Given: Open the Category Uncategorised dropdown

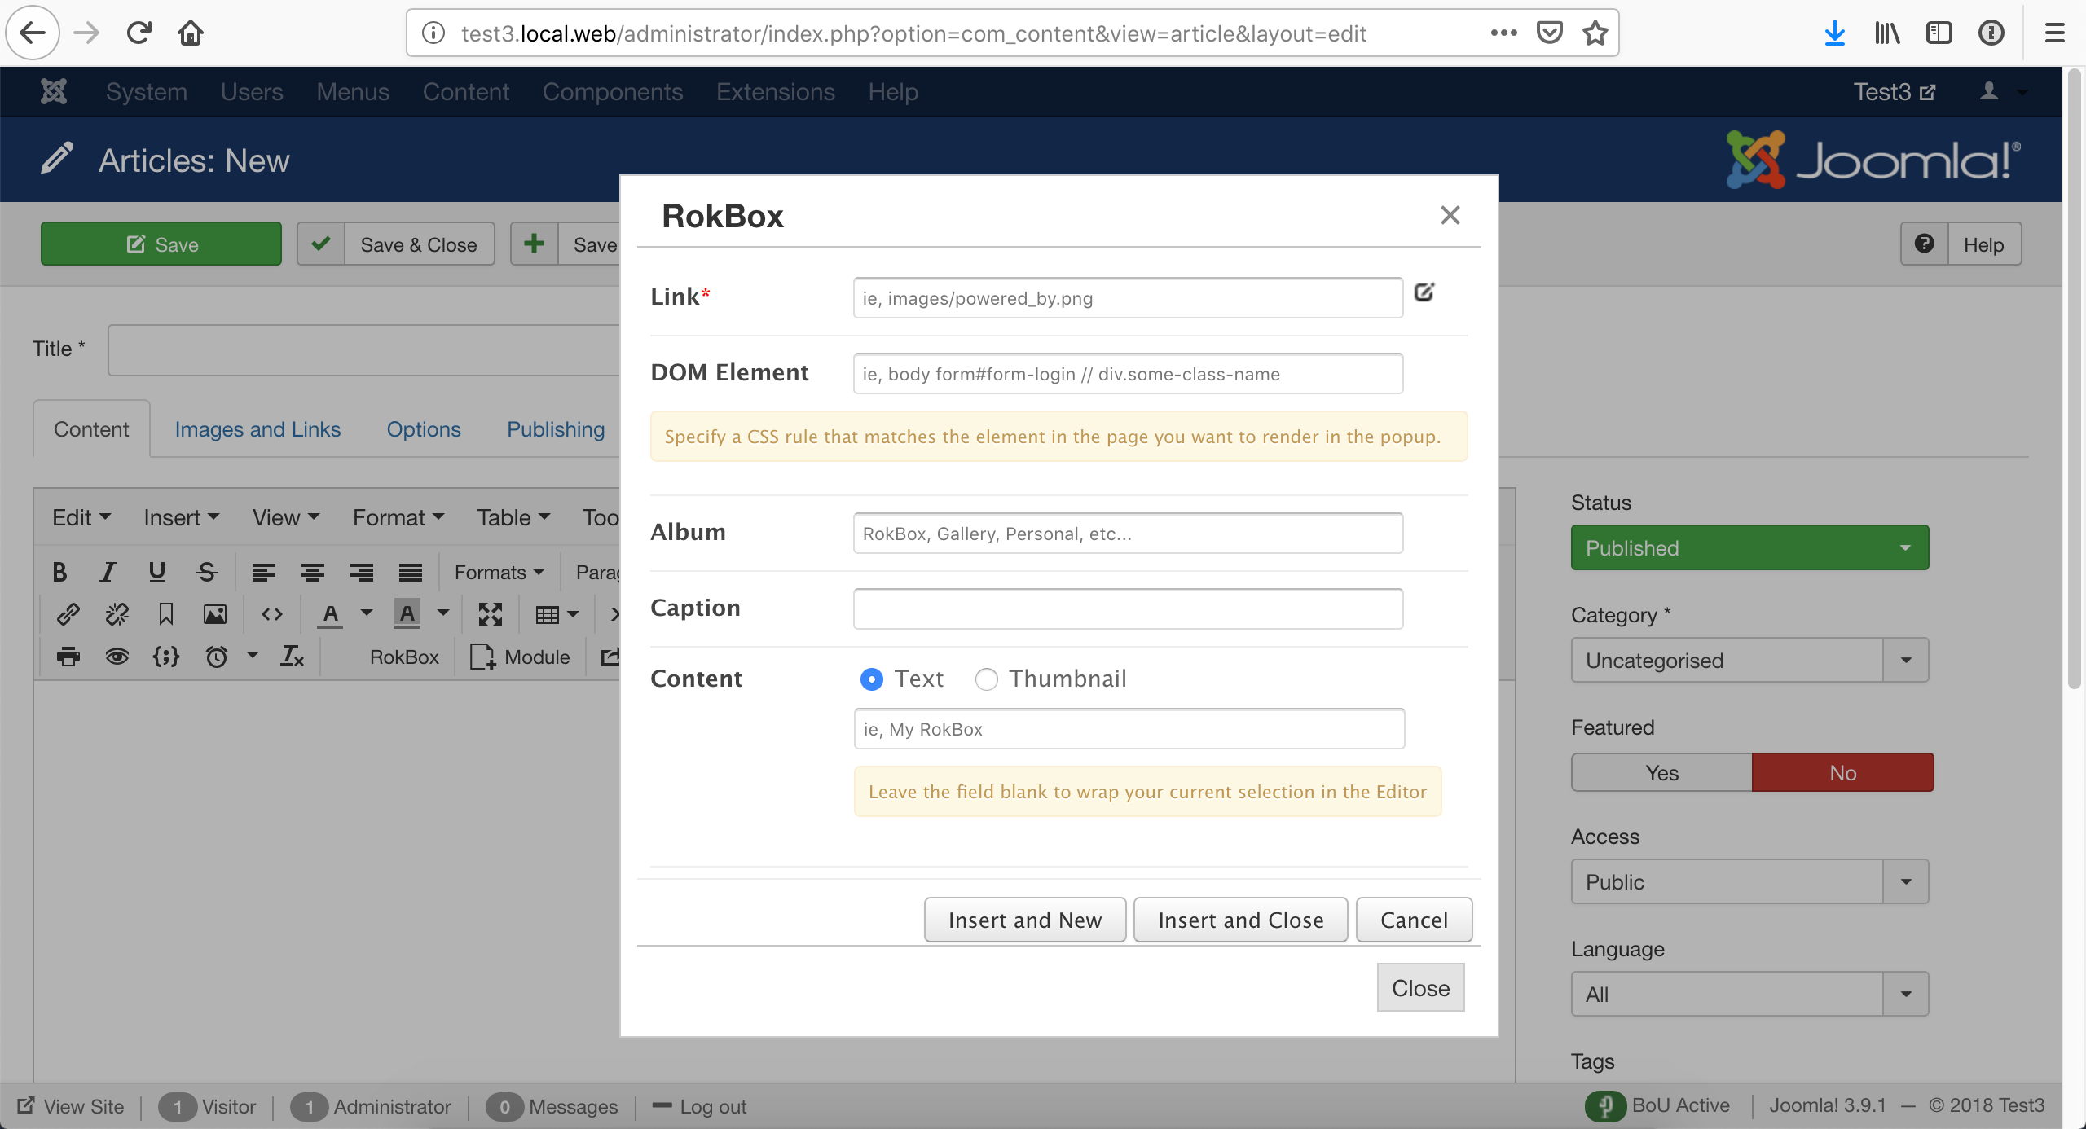Looking at the screenshot, I should tap(1749, 660).
